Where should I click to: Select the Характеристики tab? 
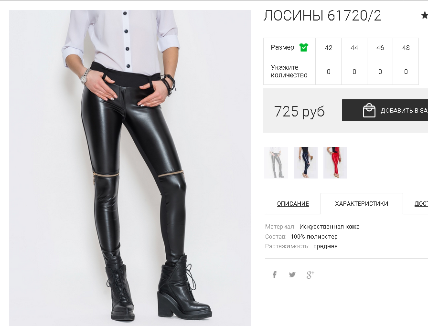coord(362,203)
